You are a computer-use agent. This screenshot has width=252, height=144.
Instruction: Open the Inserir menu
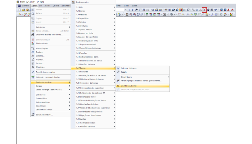coord(47,6)
